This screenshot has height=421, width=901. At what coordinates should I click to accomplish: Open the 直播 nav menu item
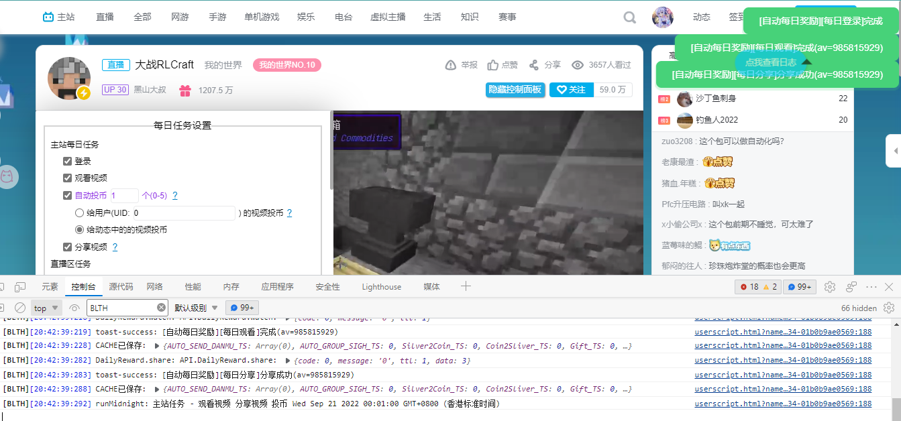pos(105,17)
